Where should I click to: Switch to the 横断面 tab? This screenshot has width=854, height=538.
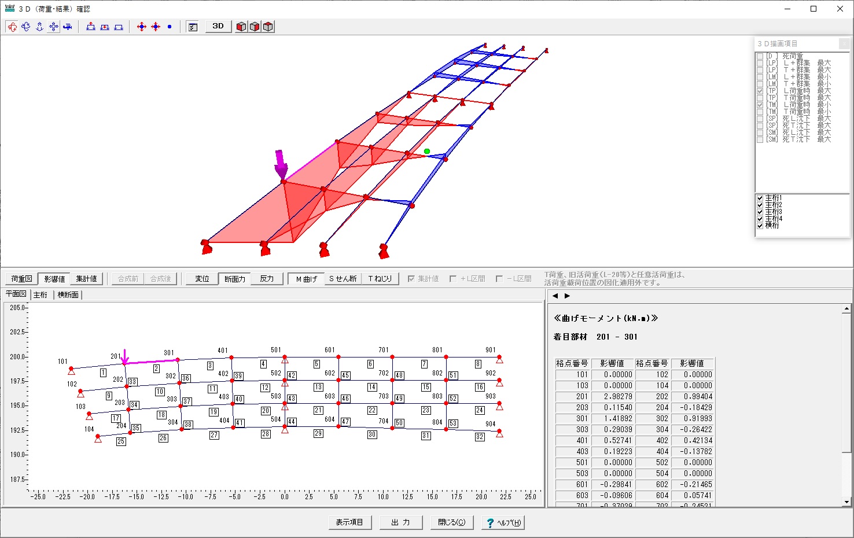[68, 295]
